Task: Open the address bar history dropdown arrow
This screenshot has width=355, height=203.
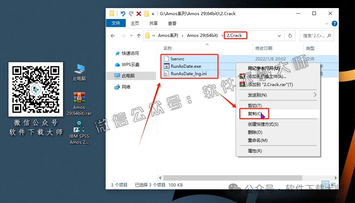Action: coord(279,35)
